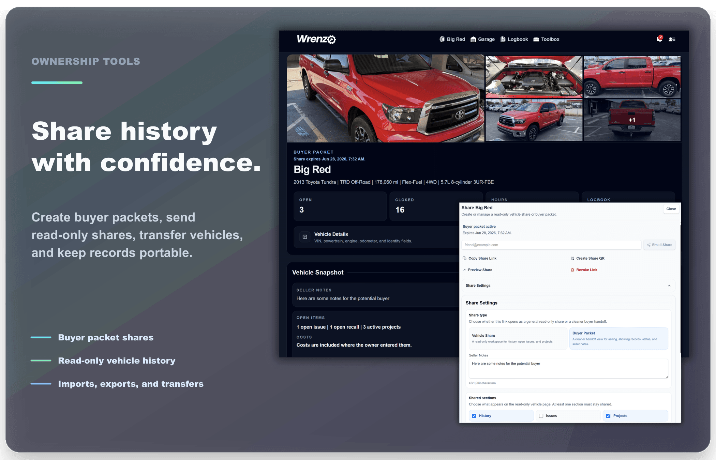Open notifications bell with badge
The height and width of the screenshot is (460, 716).
tap(659, 39)
